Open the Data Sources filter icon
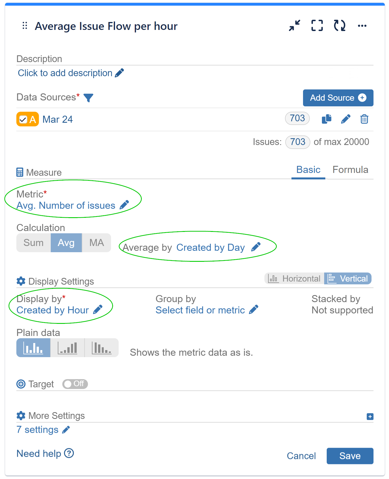389x479 pixels. point(88,98)
